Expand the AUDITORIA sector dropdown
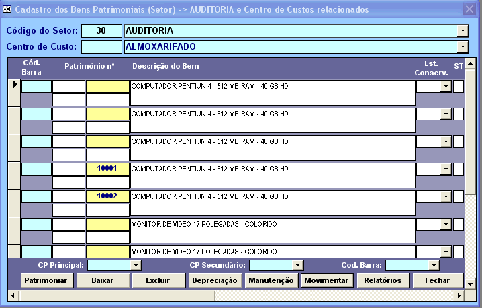 point(462,31)
